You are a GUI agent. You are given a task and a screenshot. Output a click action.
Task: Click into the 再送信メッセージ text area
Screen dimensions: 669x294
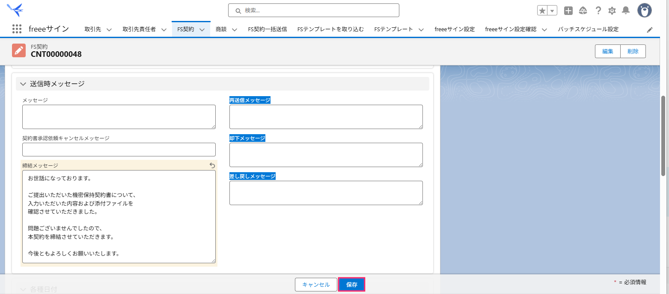point(326,117)
